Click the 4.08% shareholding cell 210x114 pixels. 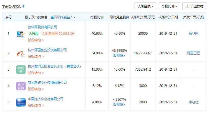coord(97,102)
